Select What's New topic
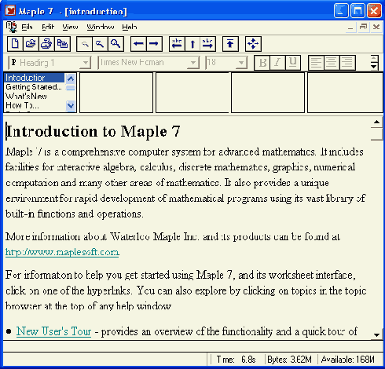This screenshot has width=385, height=369. point(34,96)
